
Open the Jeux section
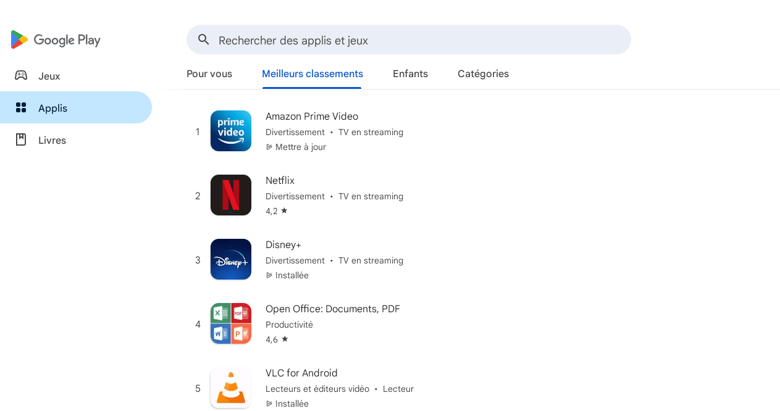point(76,76)
